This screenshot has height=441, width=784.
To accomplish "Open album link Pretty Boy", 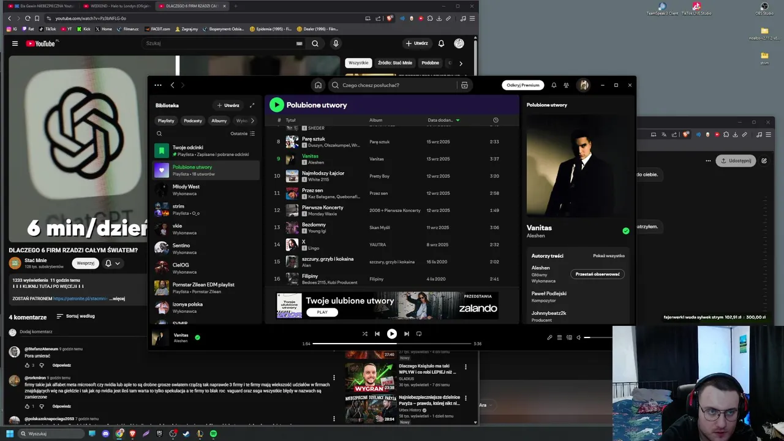I will pos(379,176).
